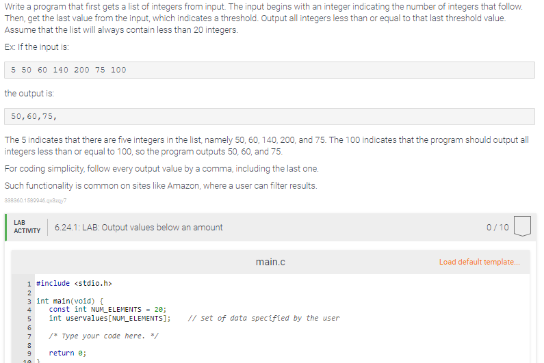Click line number 8 in the gutter
The image size is (544, 363).
point(29,345)
